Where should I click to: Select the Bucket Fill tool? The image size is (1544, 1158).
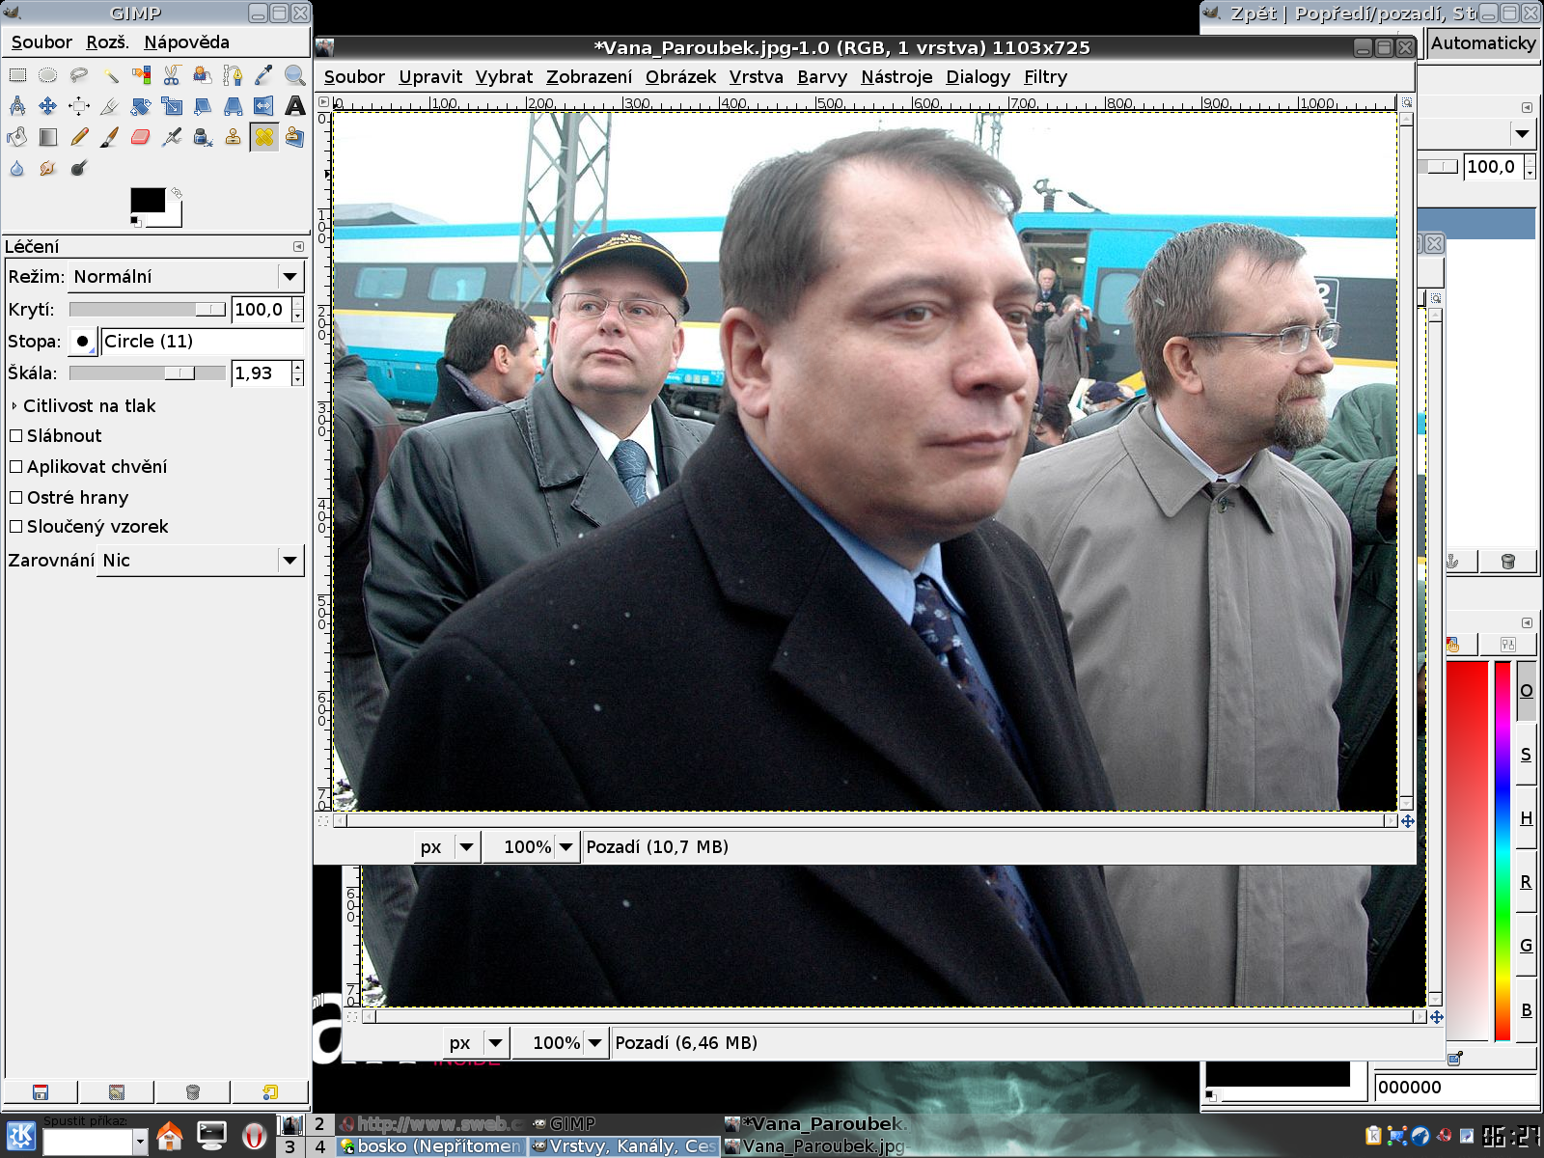click(x=17, y=137)
